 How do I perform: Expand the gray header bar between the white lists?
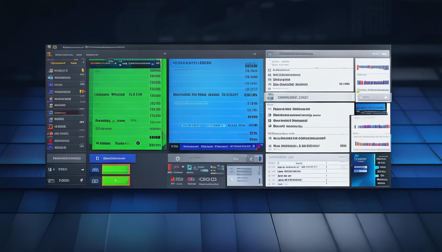coord(308,97)
